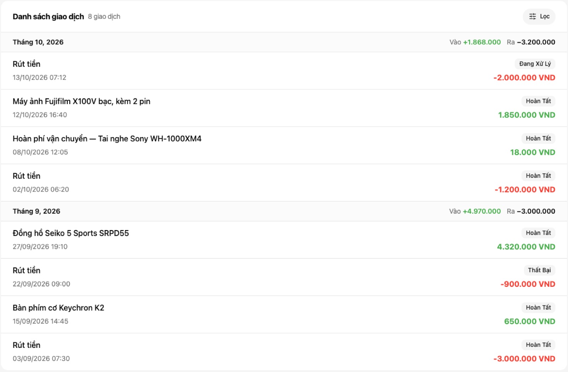Click the 'Thất Bại' status badge
The width and height of the screenshot is (568, 372).
tap(539, 270)
